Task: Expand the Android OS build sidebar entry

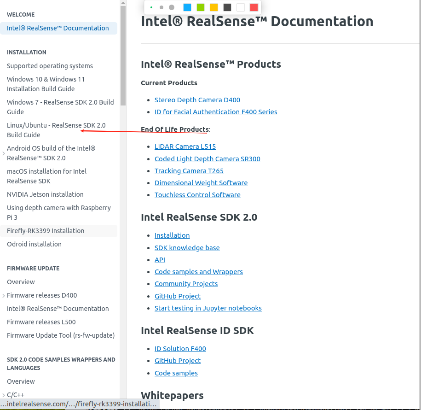Action: [x=4, y=153]
